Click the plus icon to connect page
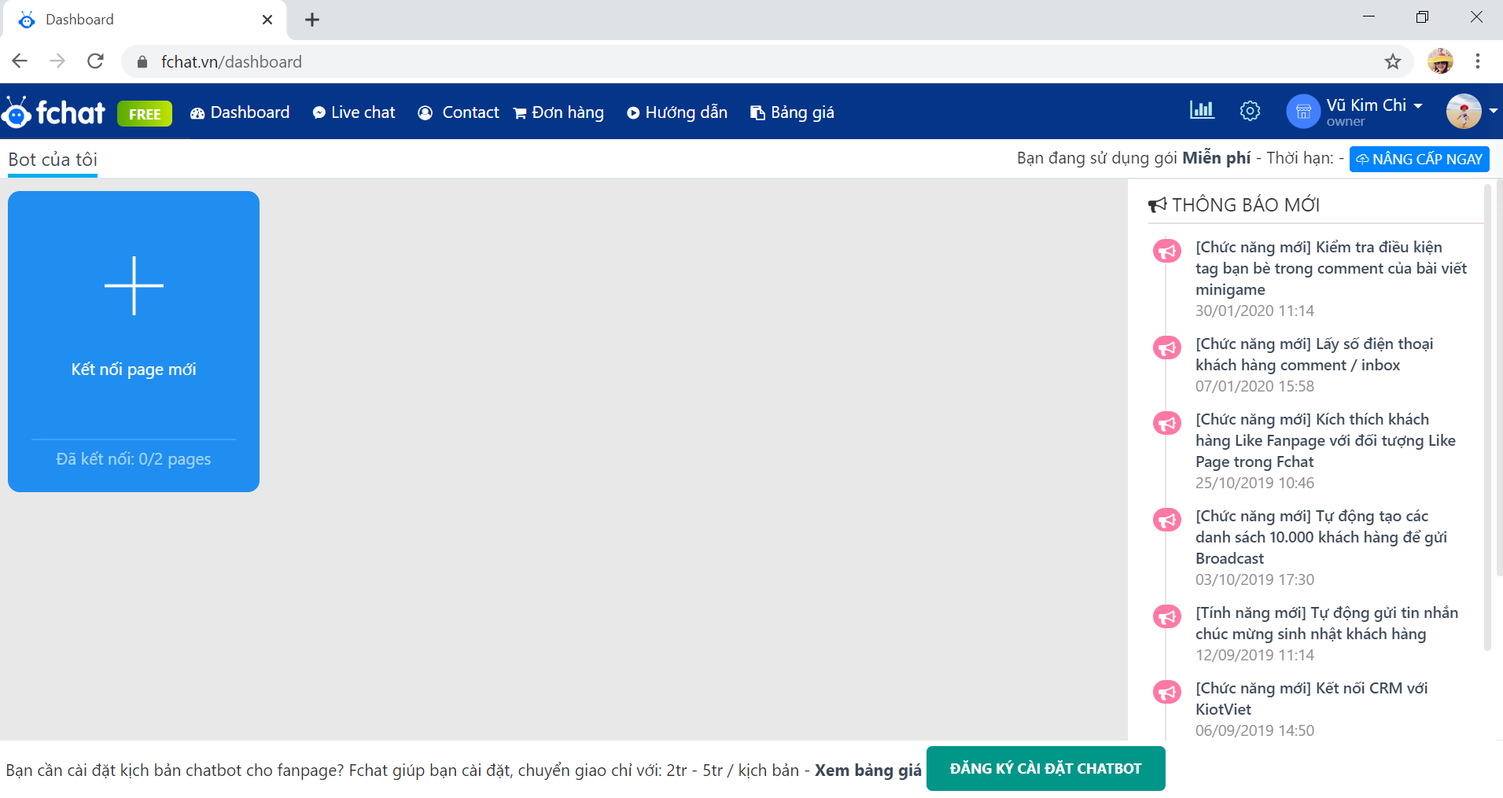The width and height of the screenshot is (1503, 798). (134, 285)
